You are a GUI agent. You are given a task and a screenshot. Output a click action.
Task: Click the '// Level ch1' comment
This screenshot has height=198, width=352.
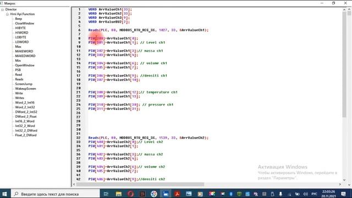[x=152, y=42]
